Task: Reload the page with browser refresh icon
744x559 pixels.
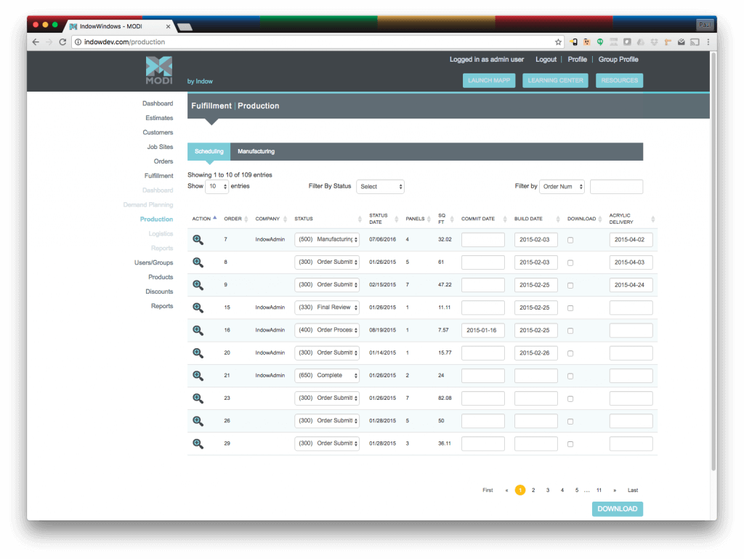Action: coord(62,42)
